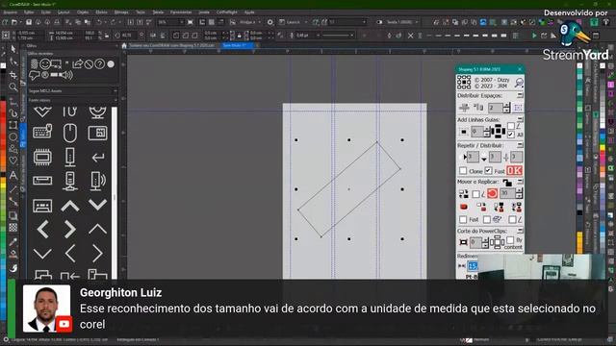Screen dimensions: 616x346
Task: Collapse the Mover e Replicar section
Action: pyautogui.click(x=520, y=182)
